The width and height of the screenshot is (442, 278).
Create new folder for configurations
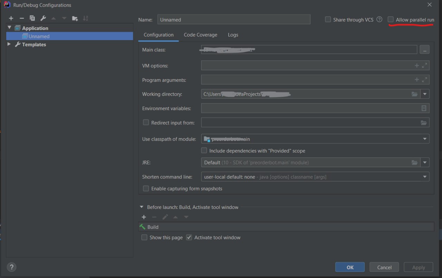pos(75,18)
